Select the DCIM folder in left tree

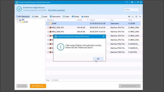[x=26, y=22]
